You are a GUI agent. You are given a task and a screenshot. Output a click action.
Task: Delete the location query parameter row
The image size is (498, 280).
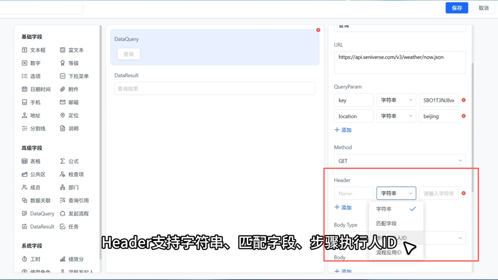point(464,116)
